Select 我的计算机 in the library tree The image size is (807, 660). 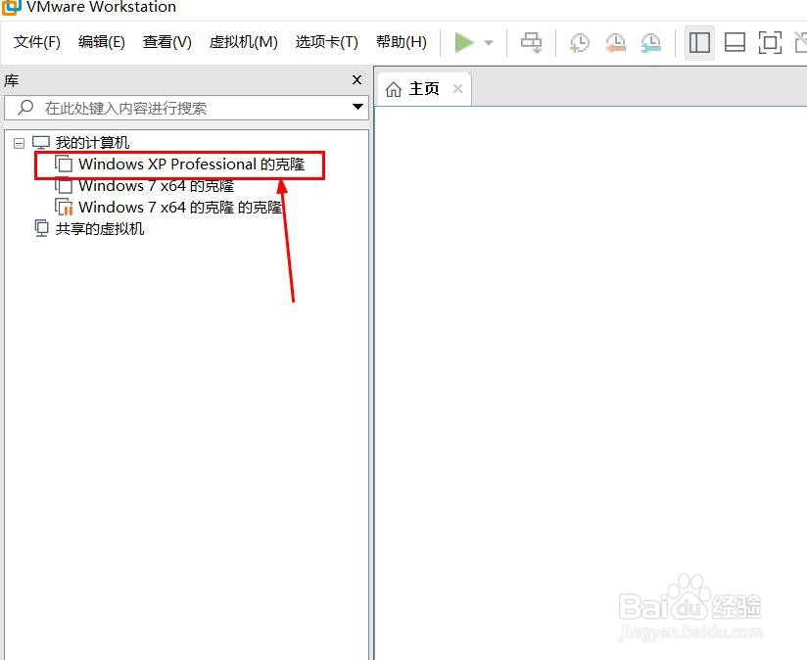92,143
